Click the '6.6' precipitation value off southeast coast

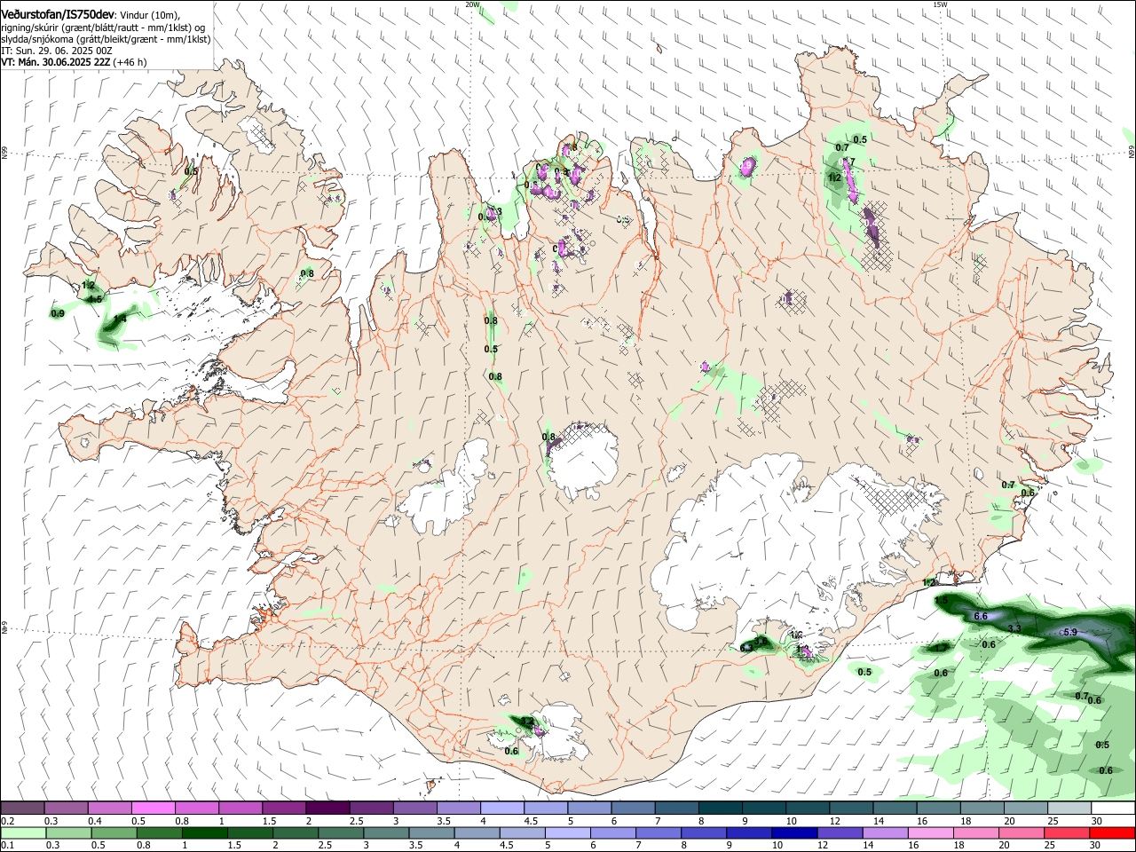tap(981, 616)
